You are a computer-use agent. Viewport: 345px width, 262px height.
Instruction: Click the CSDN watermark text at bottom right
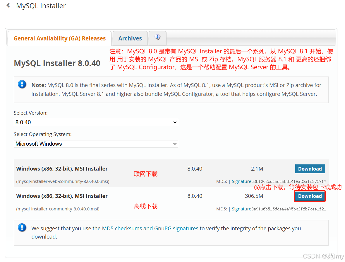pyautogui.click(x=323, y=256)
